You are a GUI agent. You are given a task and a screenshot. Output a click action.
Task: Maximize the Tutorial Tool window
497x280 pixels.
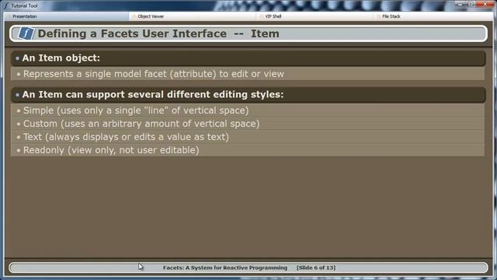pyautogui.click(x=471, y=4)
